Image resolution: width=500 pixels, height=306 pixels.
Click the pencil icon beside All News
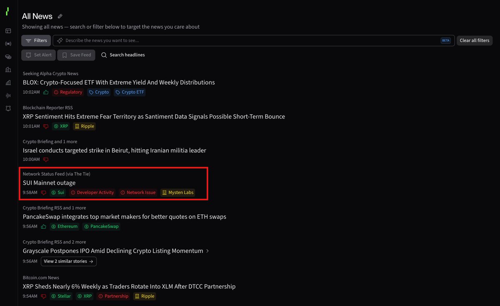[60, 16]
